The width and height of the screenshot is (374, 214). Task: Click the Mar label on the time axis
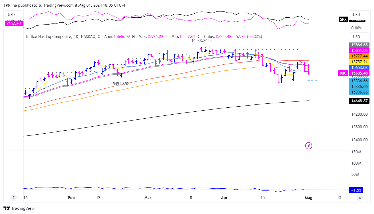pyautogui.click(x=148, y=198)
